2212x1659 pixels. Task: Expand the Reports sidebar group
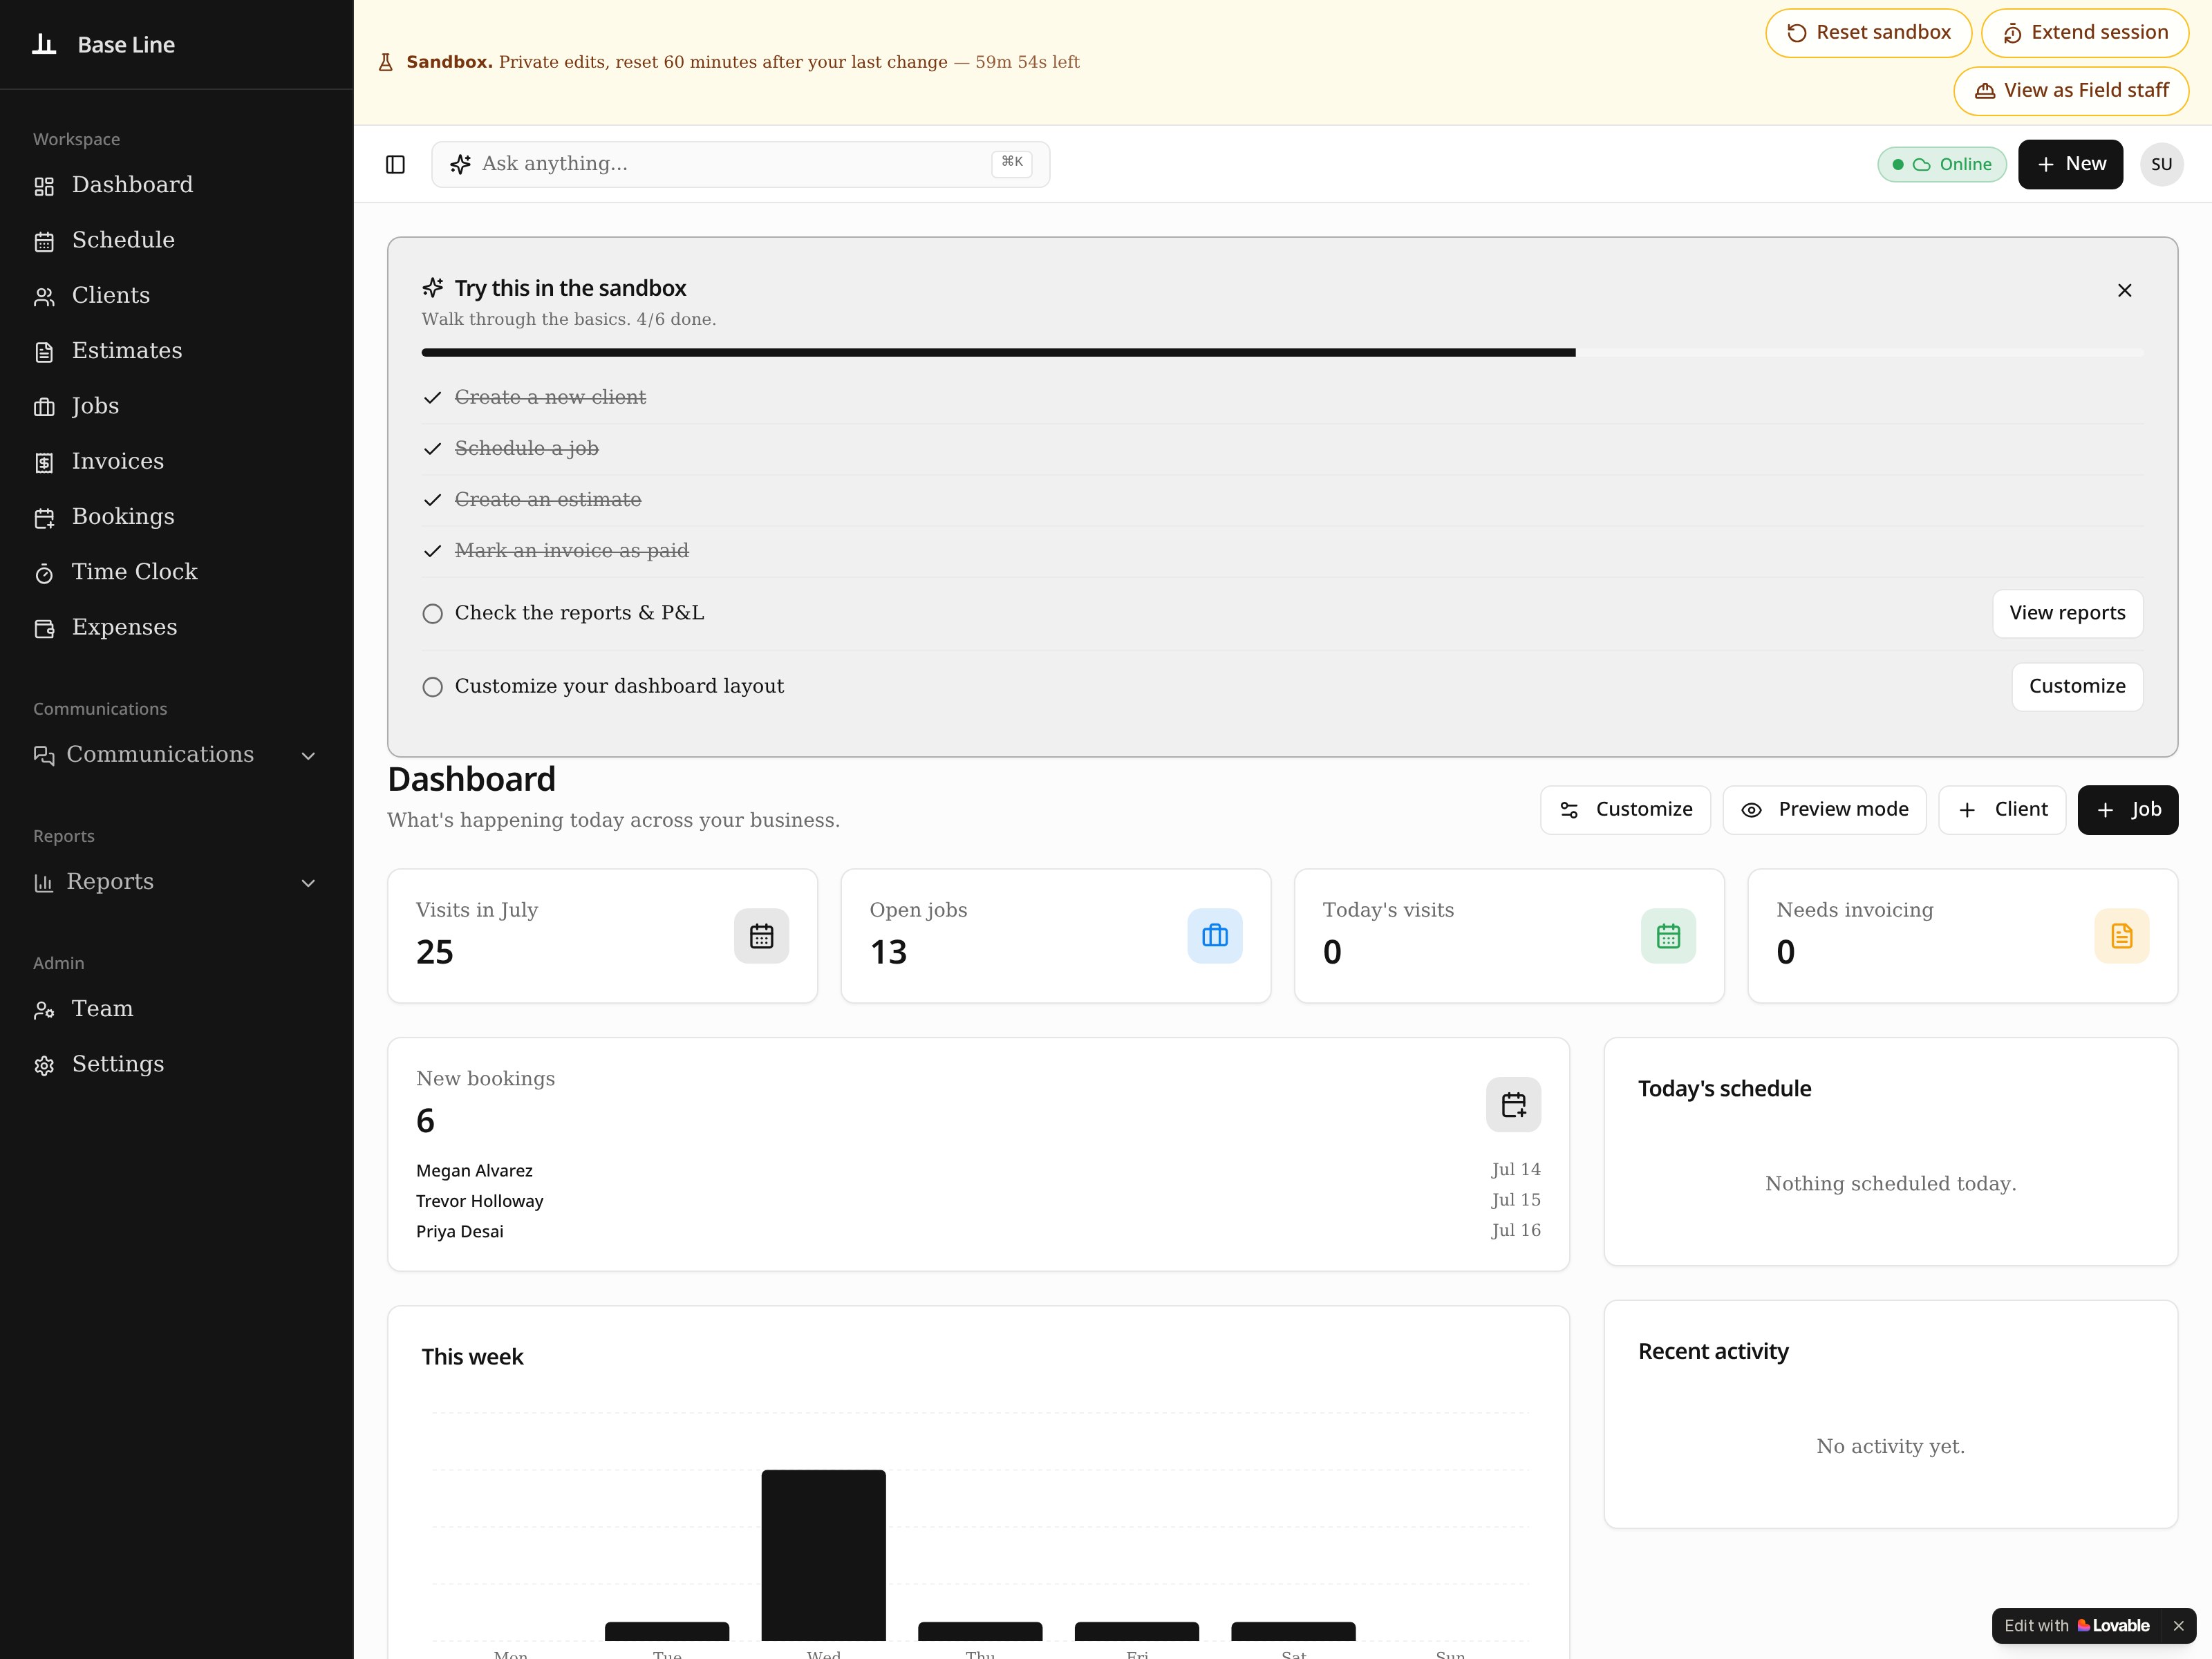point(176,882)
